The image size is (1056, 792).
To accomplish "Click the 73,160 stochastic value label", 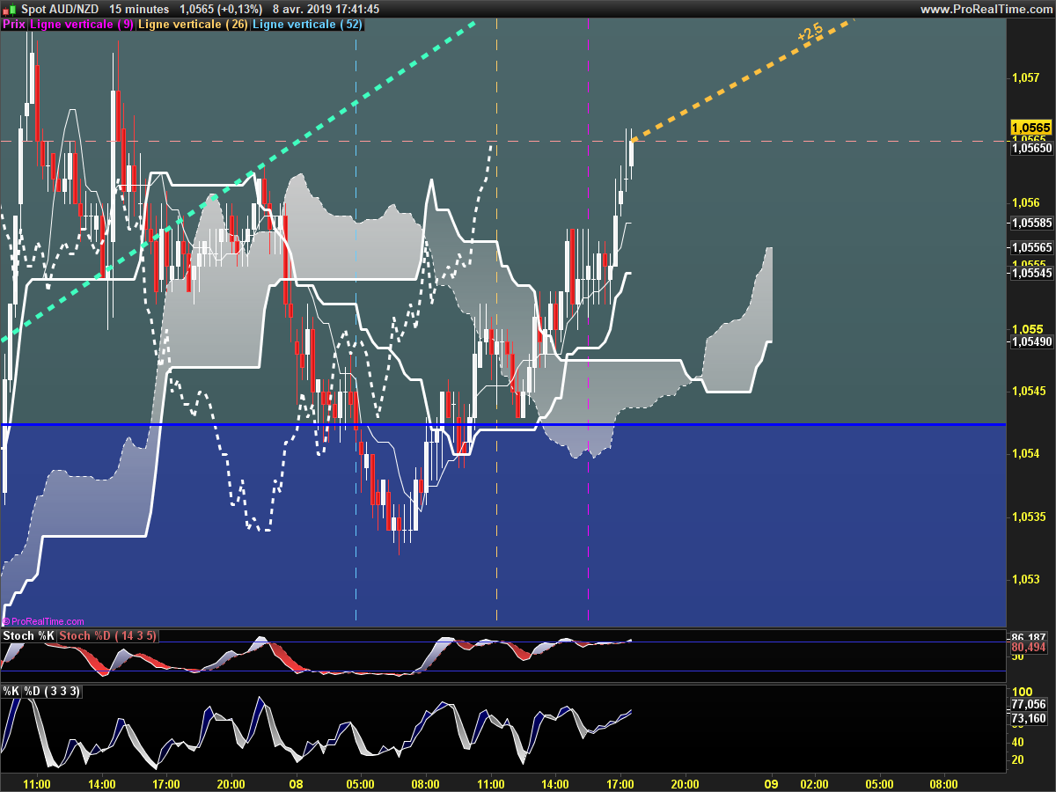I will 1029,718.
